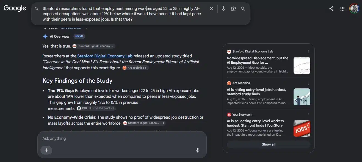
Task: Click the AI Overview sparkle icon
Action: (x=45, y=37)
